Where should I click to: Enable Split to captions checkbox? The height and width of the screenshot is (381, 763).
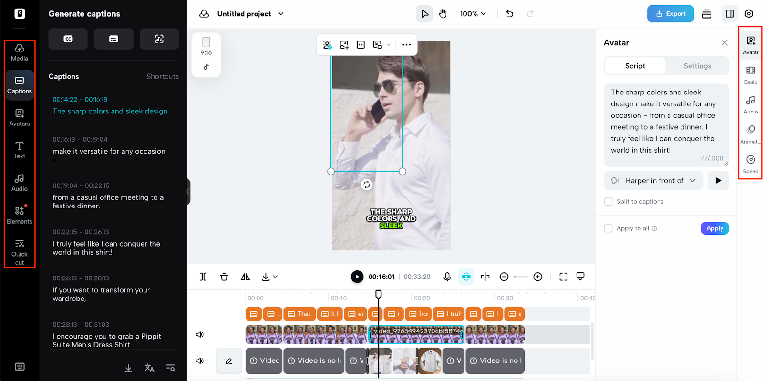pyautogui.click(x=608, y=202)
